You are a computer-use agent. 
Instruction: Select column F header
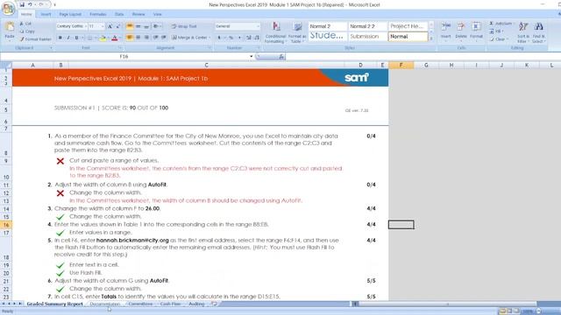401,65
